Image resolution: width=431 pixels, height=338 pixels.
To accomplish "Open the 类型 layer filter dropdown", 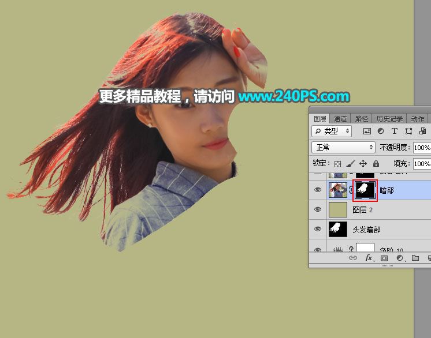I will pyautogui.click(x=332, y=131).
